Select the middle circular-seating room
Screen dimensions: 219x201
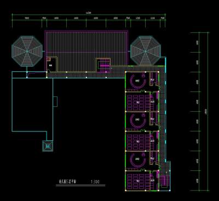[137, 120]
